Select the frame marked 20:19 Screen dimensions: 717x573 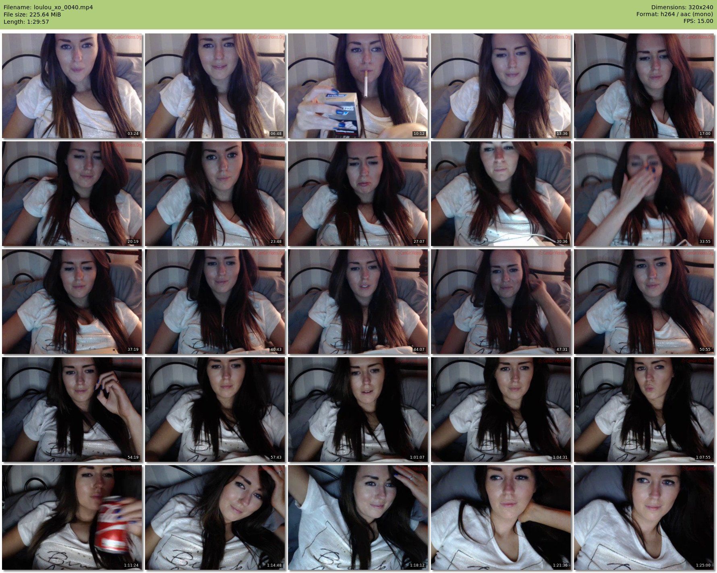(x=72, y=194)
